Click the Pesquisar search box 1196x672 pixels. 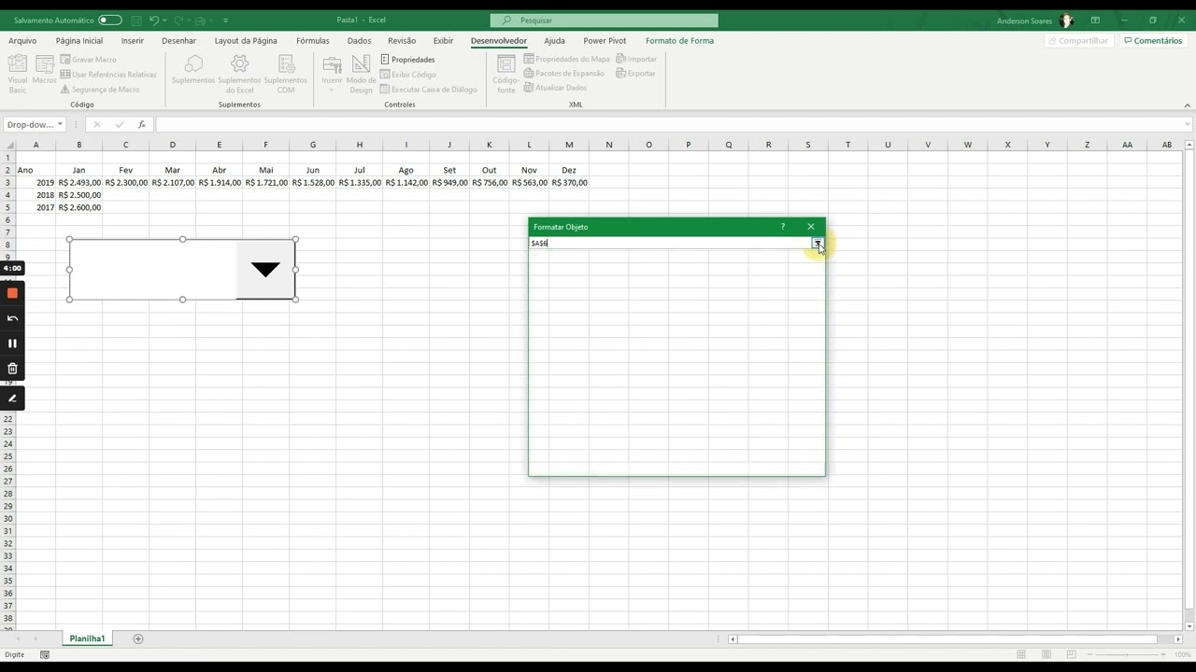point(604,20)
